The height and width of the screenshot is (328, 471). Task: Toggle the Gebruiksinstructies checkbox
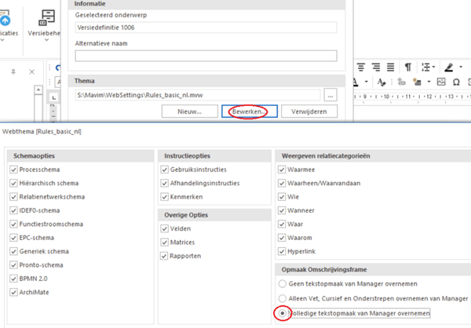click(x=163, y=169)
